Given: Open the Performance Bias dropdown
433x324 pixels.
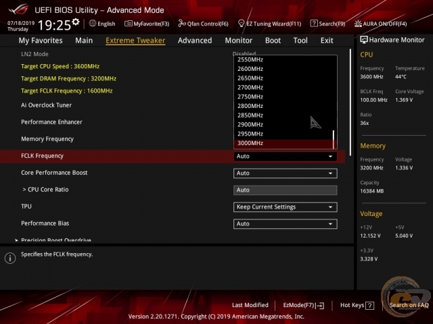Looking at the screenshot, I should [x=286, y=224].
